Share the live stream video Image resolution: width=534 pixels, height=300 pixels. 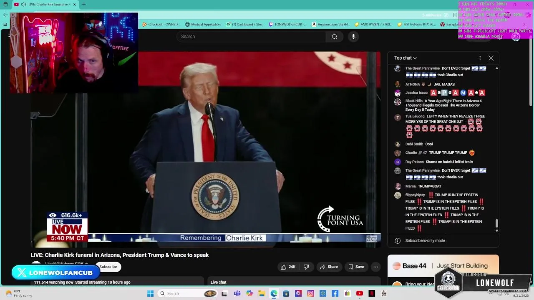(328, 267)
